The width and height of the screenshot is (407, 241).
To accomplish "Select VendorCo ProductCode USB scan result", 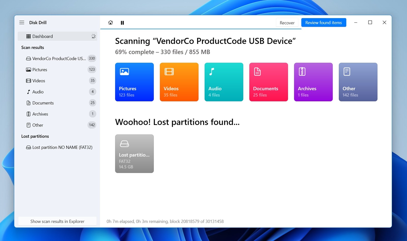I will click(57, 58).
